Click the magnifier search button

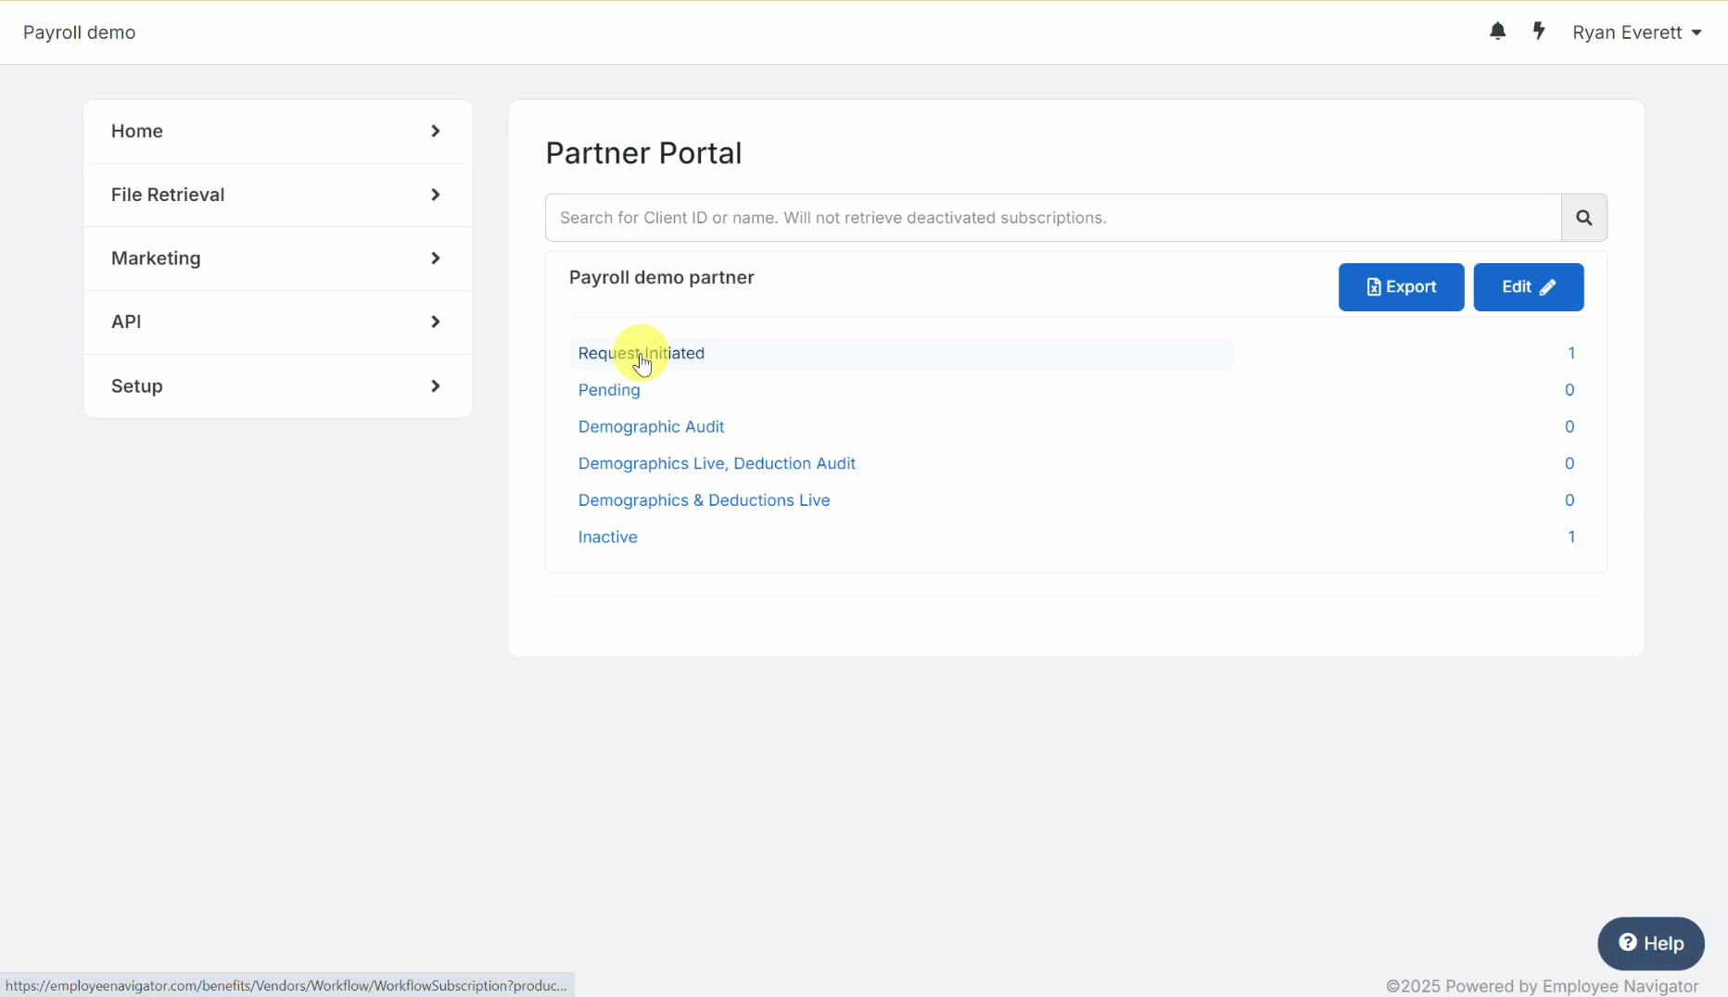click(1583, 218)
